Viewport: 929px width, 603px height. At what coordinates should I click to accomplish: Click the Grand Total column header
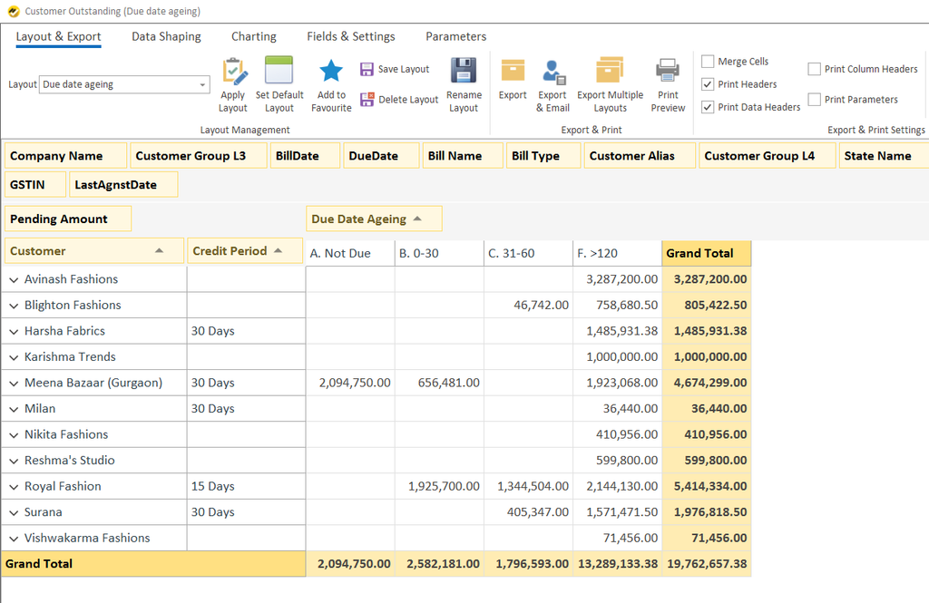coord(706,253)
